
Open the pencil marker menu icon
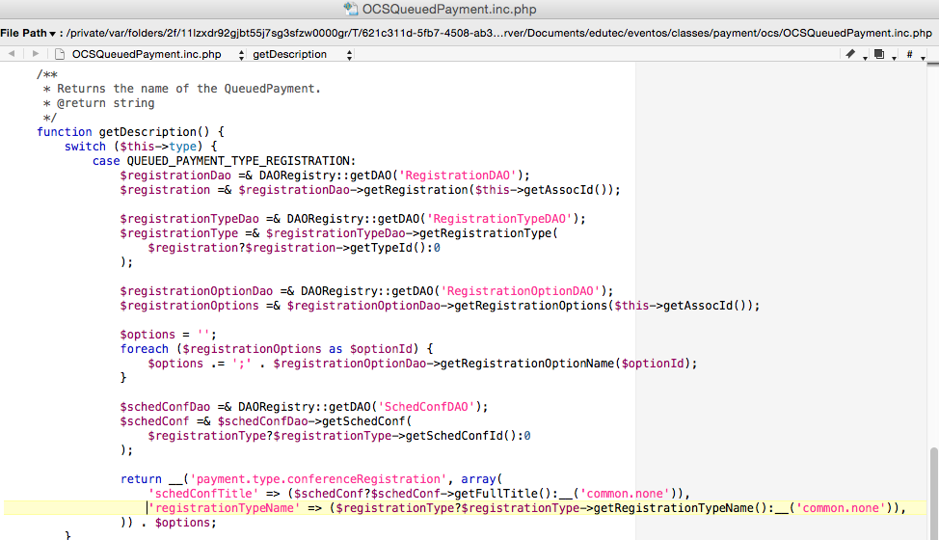pos(851,54)
